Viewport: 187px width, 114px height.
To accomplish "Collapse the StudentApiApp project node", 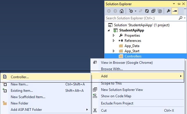I will point(109,30).
